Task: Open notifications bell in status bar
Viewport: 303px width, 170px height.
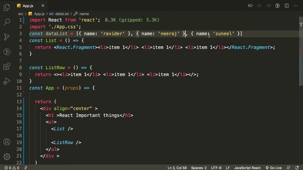Action: (x=297, y=168)
